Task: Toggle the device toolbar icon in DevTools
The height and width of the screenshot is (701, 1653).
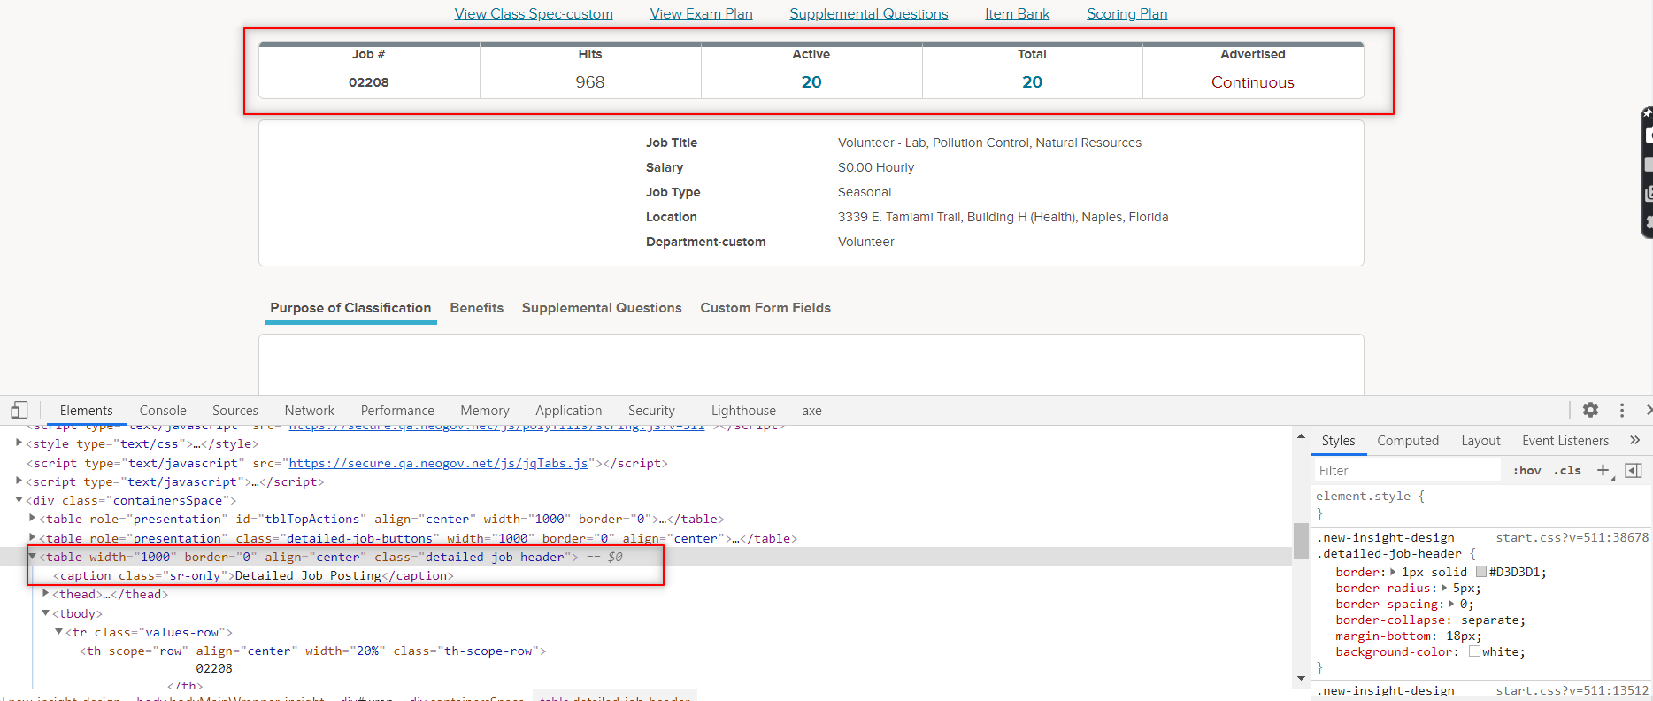Action: (19, 410)
